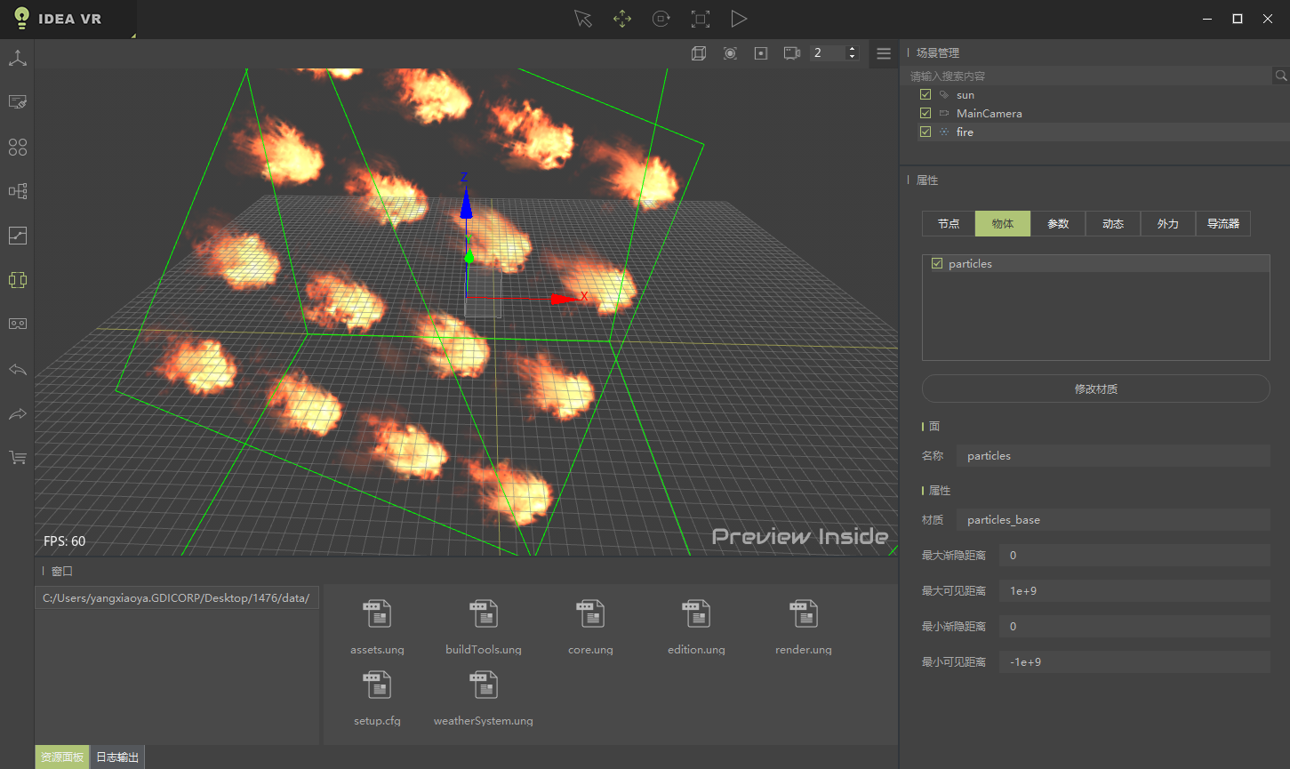Select the arrow selection tool
Screen dimensions: 1290x769
coord(583,19)
